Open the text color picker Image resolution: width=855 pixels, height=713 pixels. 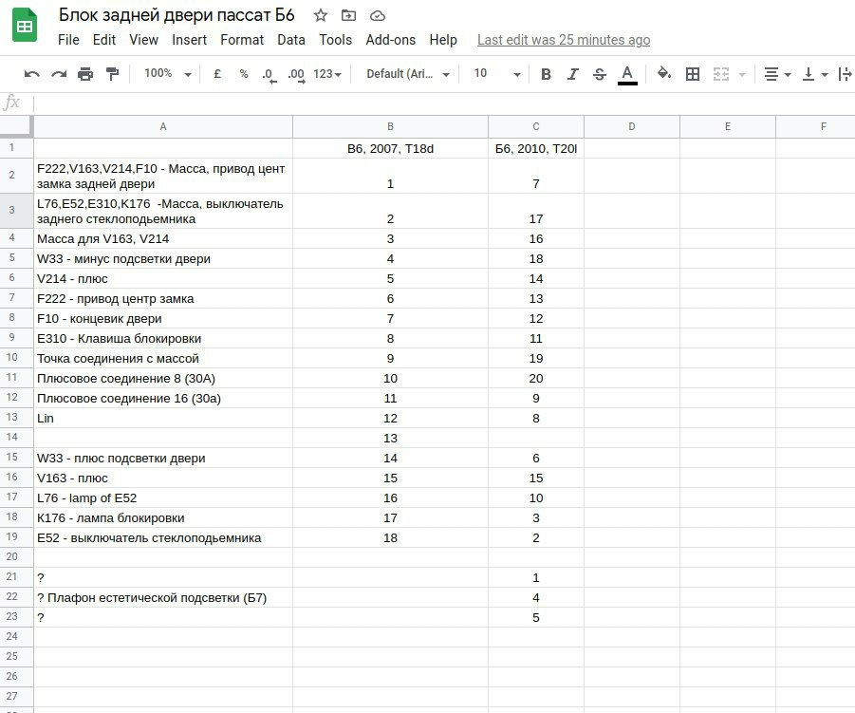pyautogui.click(x=627, y=75)
